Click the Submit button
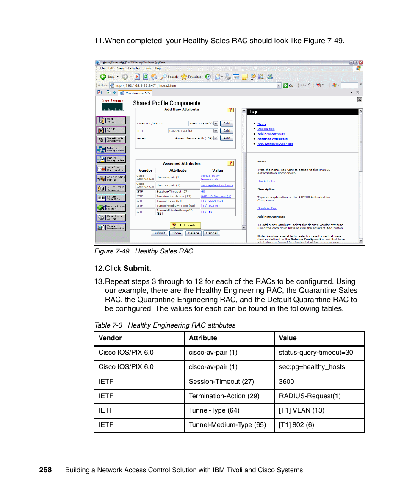This screenshot has height=493, width=404. [x=159, y=233]
